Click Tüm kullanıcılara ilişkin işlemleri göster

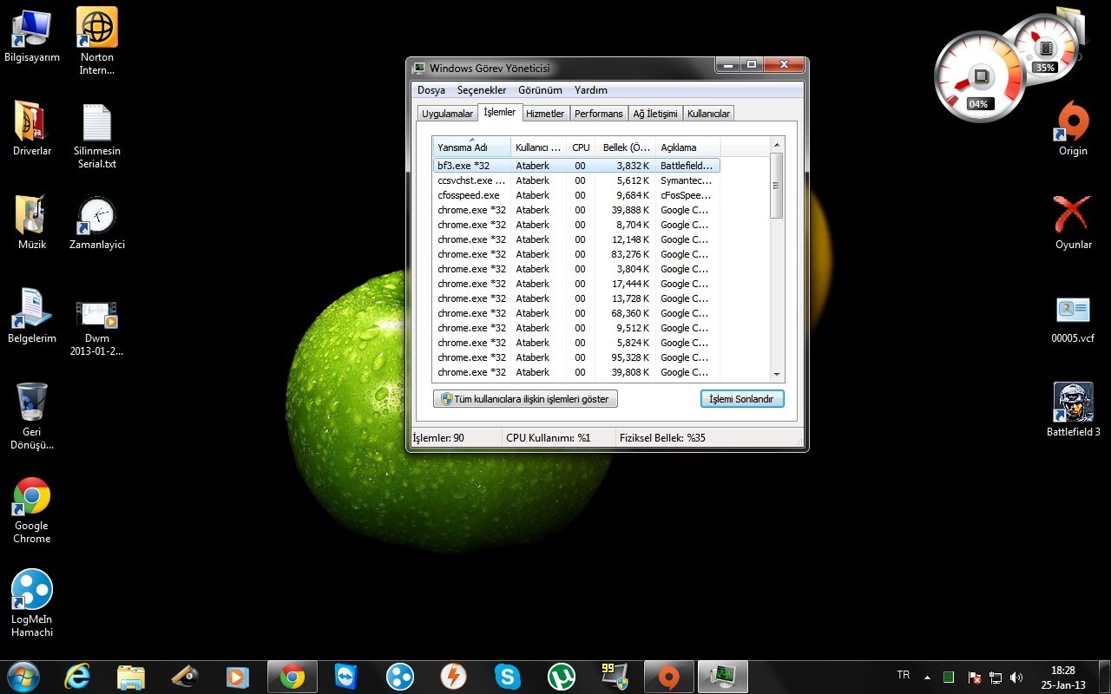click(525, 399)
